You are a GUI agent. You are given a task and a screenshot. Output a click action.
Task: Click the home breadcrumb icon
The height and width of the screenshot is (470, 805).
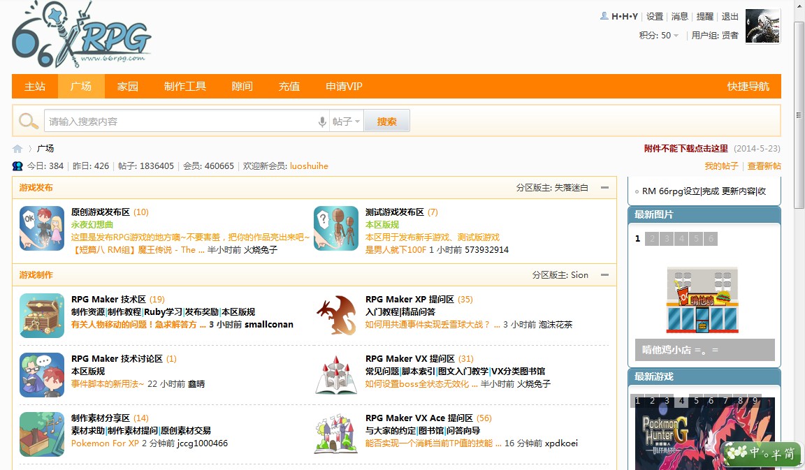(x=17, y=149)
